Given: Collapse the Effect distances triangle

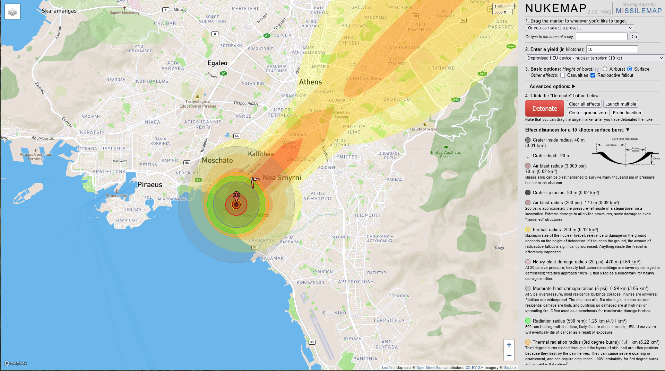Looking at the screenshot, I should click(628, 130).
